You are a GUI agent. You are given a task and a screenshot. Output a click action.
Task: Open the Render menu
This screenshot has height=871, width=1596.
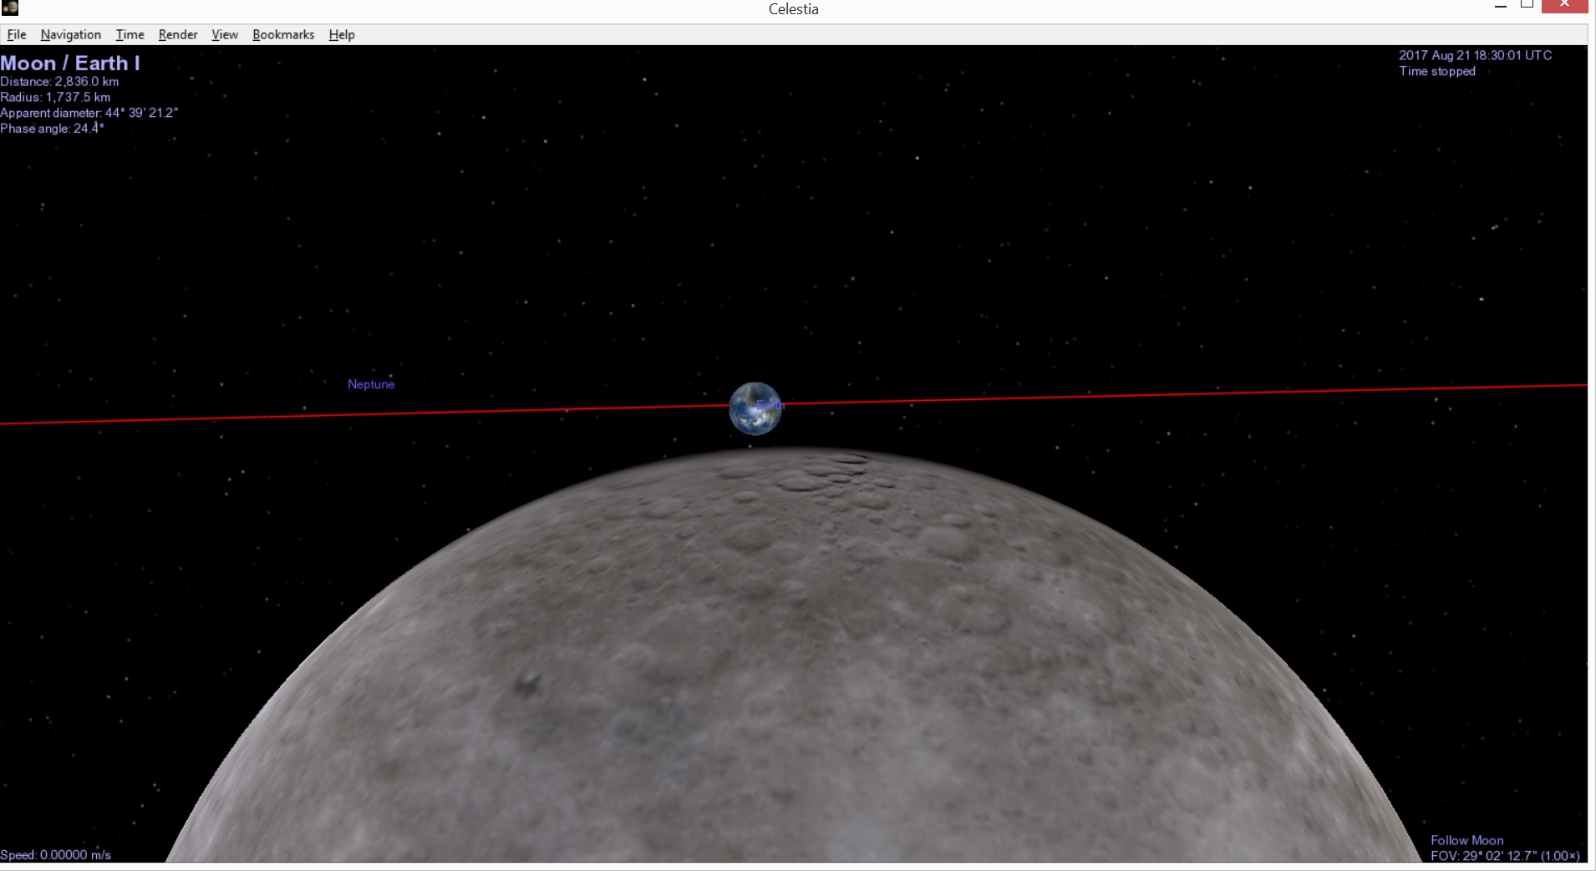pyautogui.click(x=178, y=34)
